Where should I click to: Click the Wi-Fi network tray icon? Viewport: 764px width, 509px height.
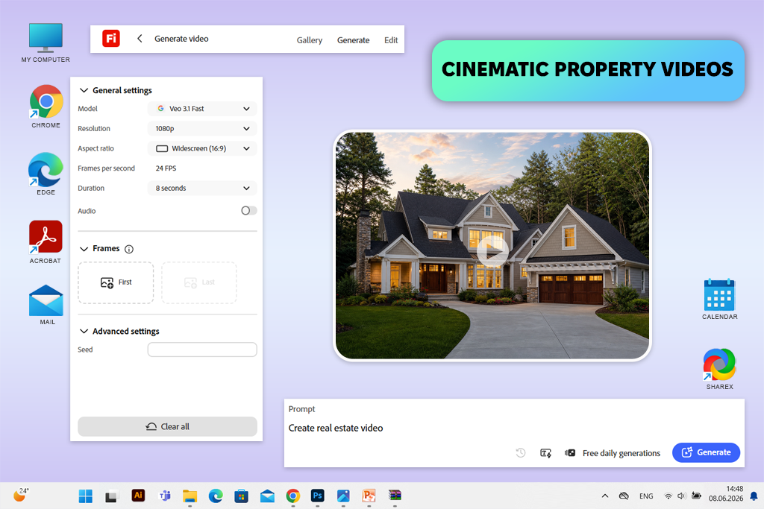click(668, 496)
